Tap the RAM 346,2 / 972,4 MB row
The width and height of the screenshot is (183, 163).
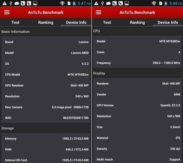click(x=46, y=149)
